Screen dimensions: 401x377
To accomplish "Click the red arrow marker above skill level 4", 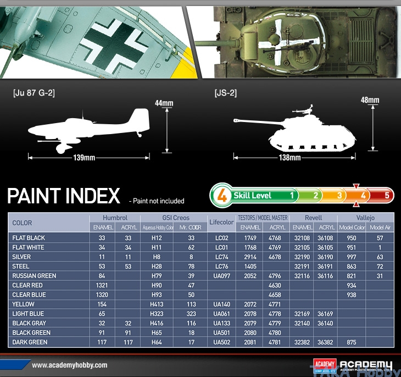I will point(356,187).
